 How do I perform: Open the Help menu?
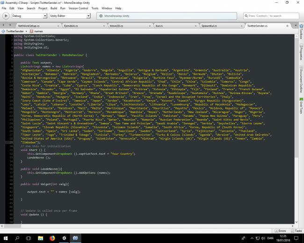pos(118,8)
